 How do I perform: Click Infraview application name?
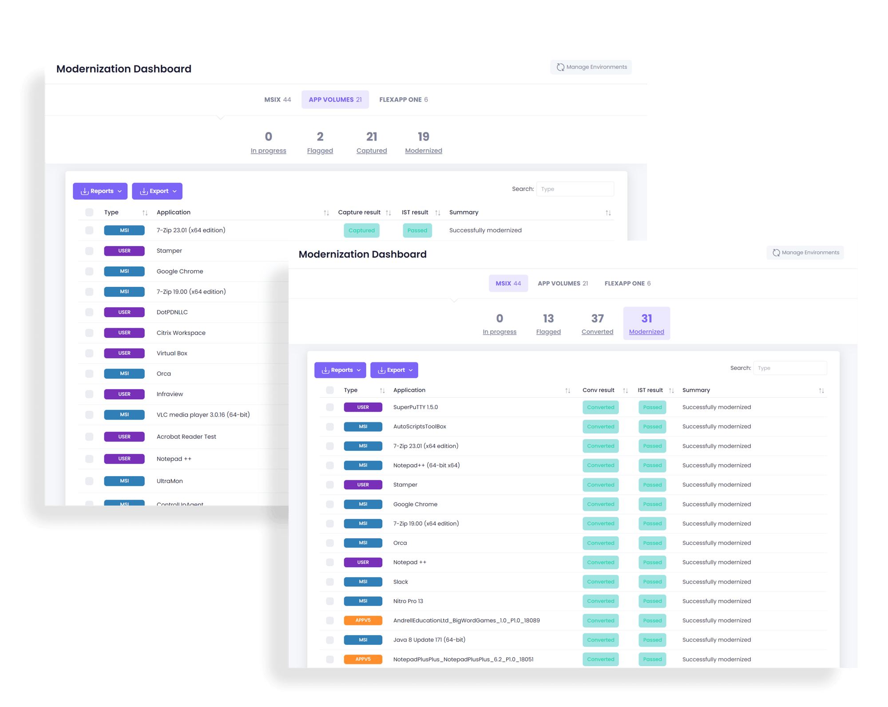(170, 394)
